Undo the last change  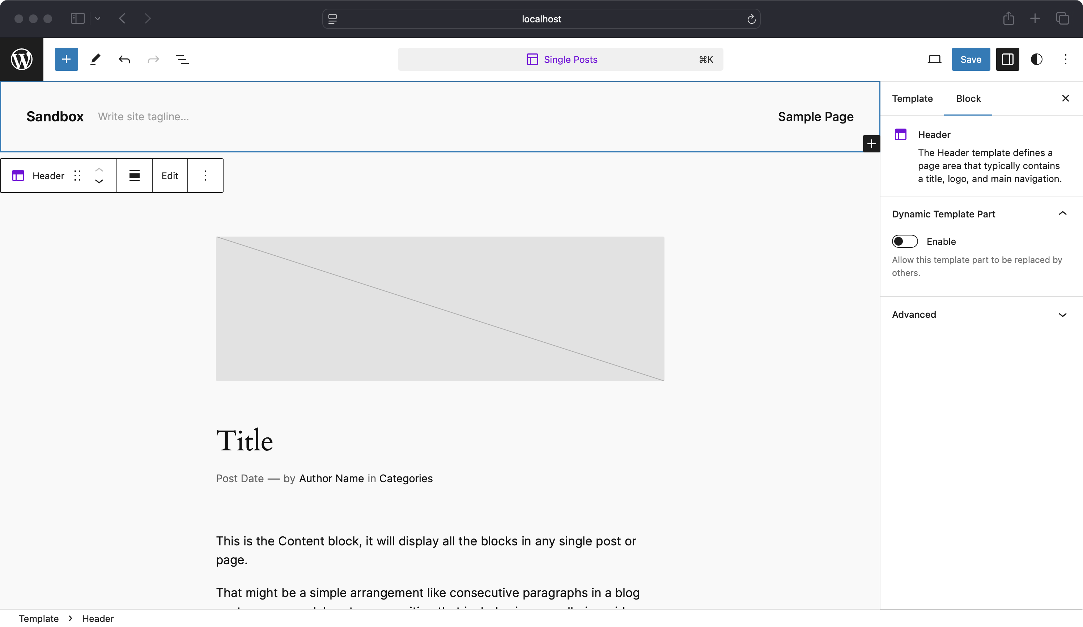[x=124, y=59]
